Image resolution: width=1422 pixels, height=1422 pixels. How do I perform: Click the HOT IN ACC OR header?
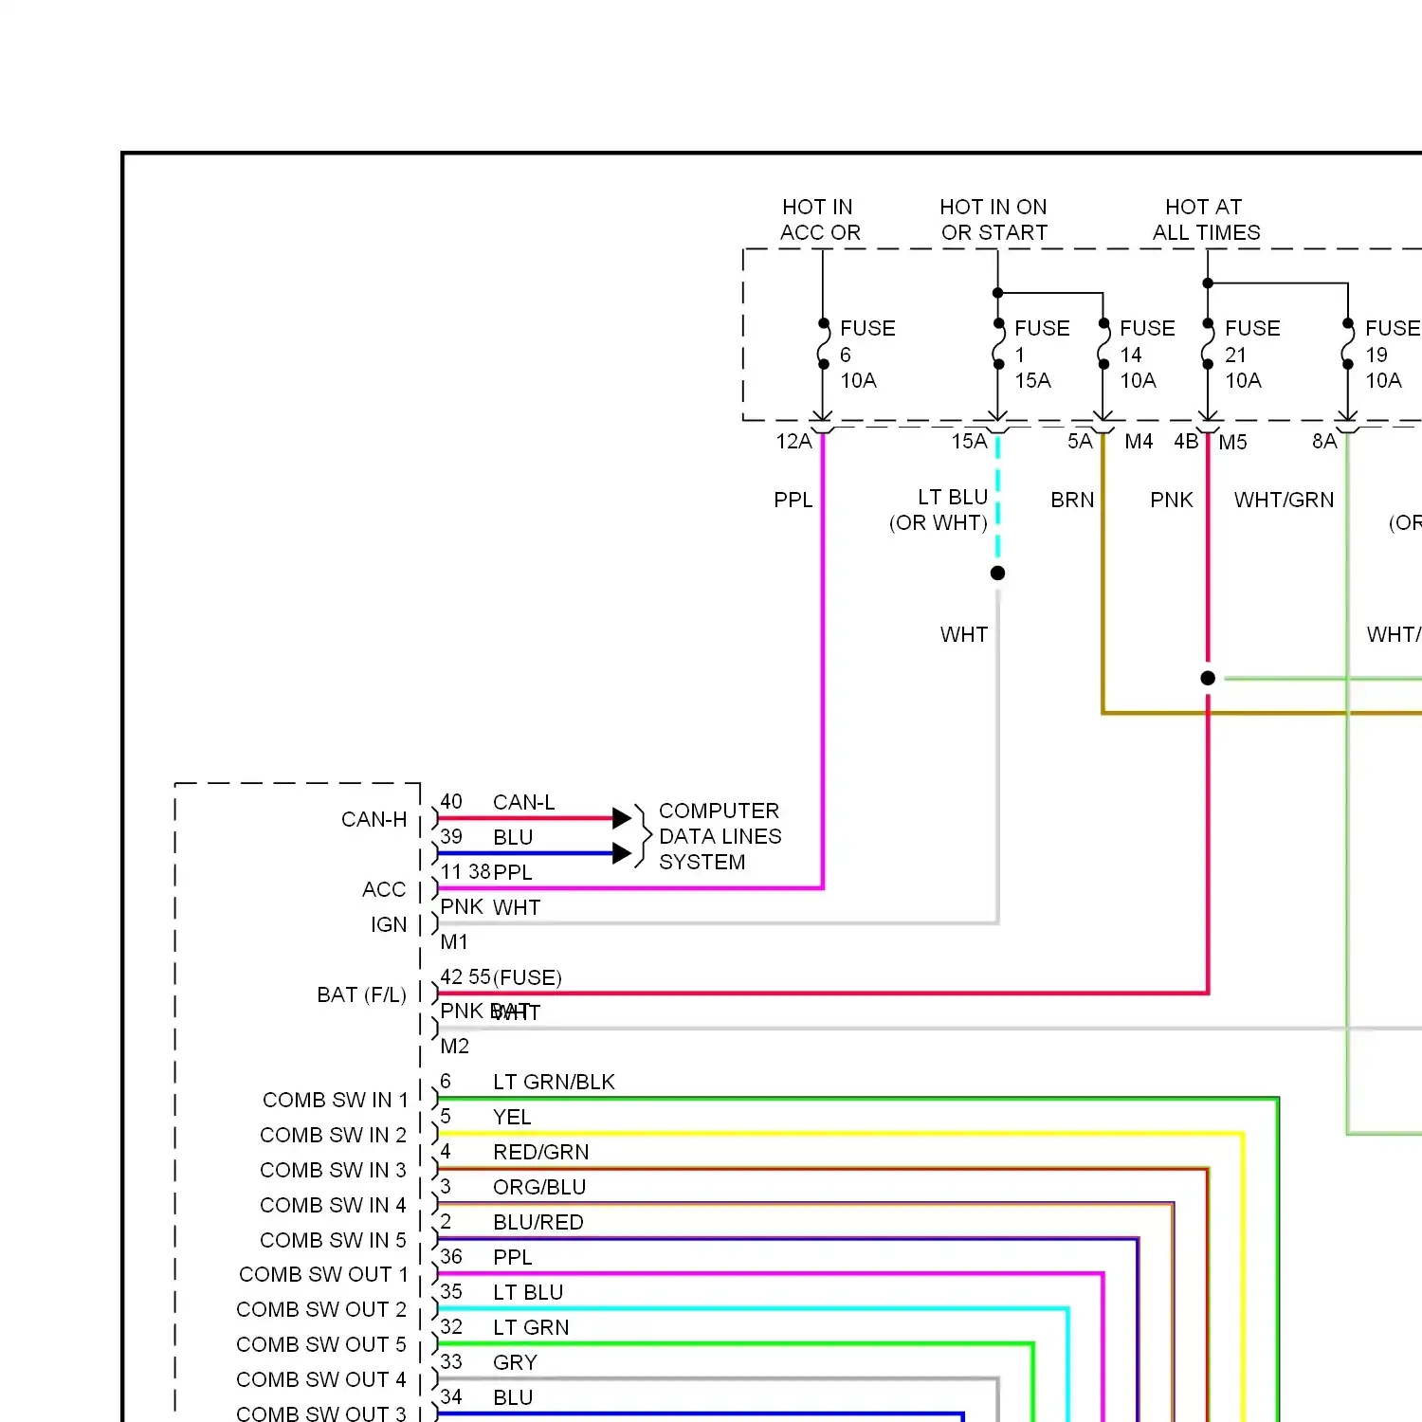click(x=820, y=220)
